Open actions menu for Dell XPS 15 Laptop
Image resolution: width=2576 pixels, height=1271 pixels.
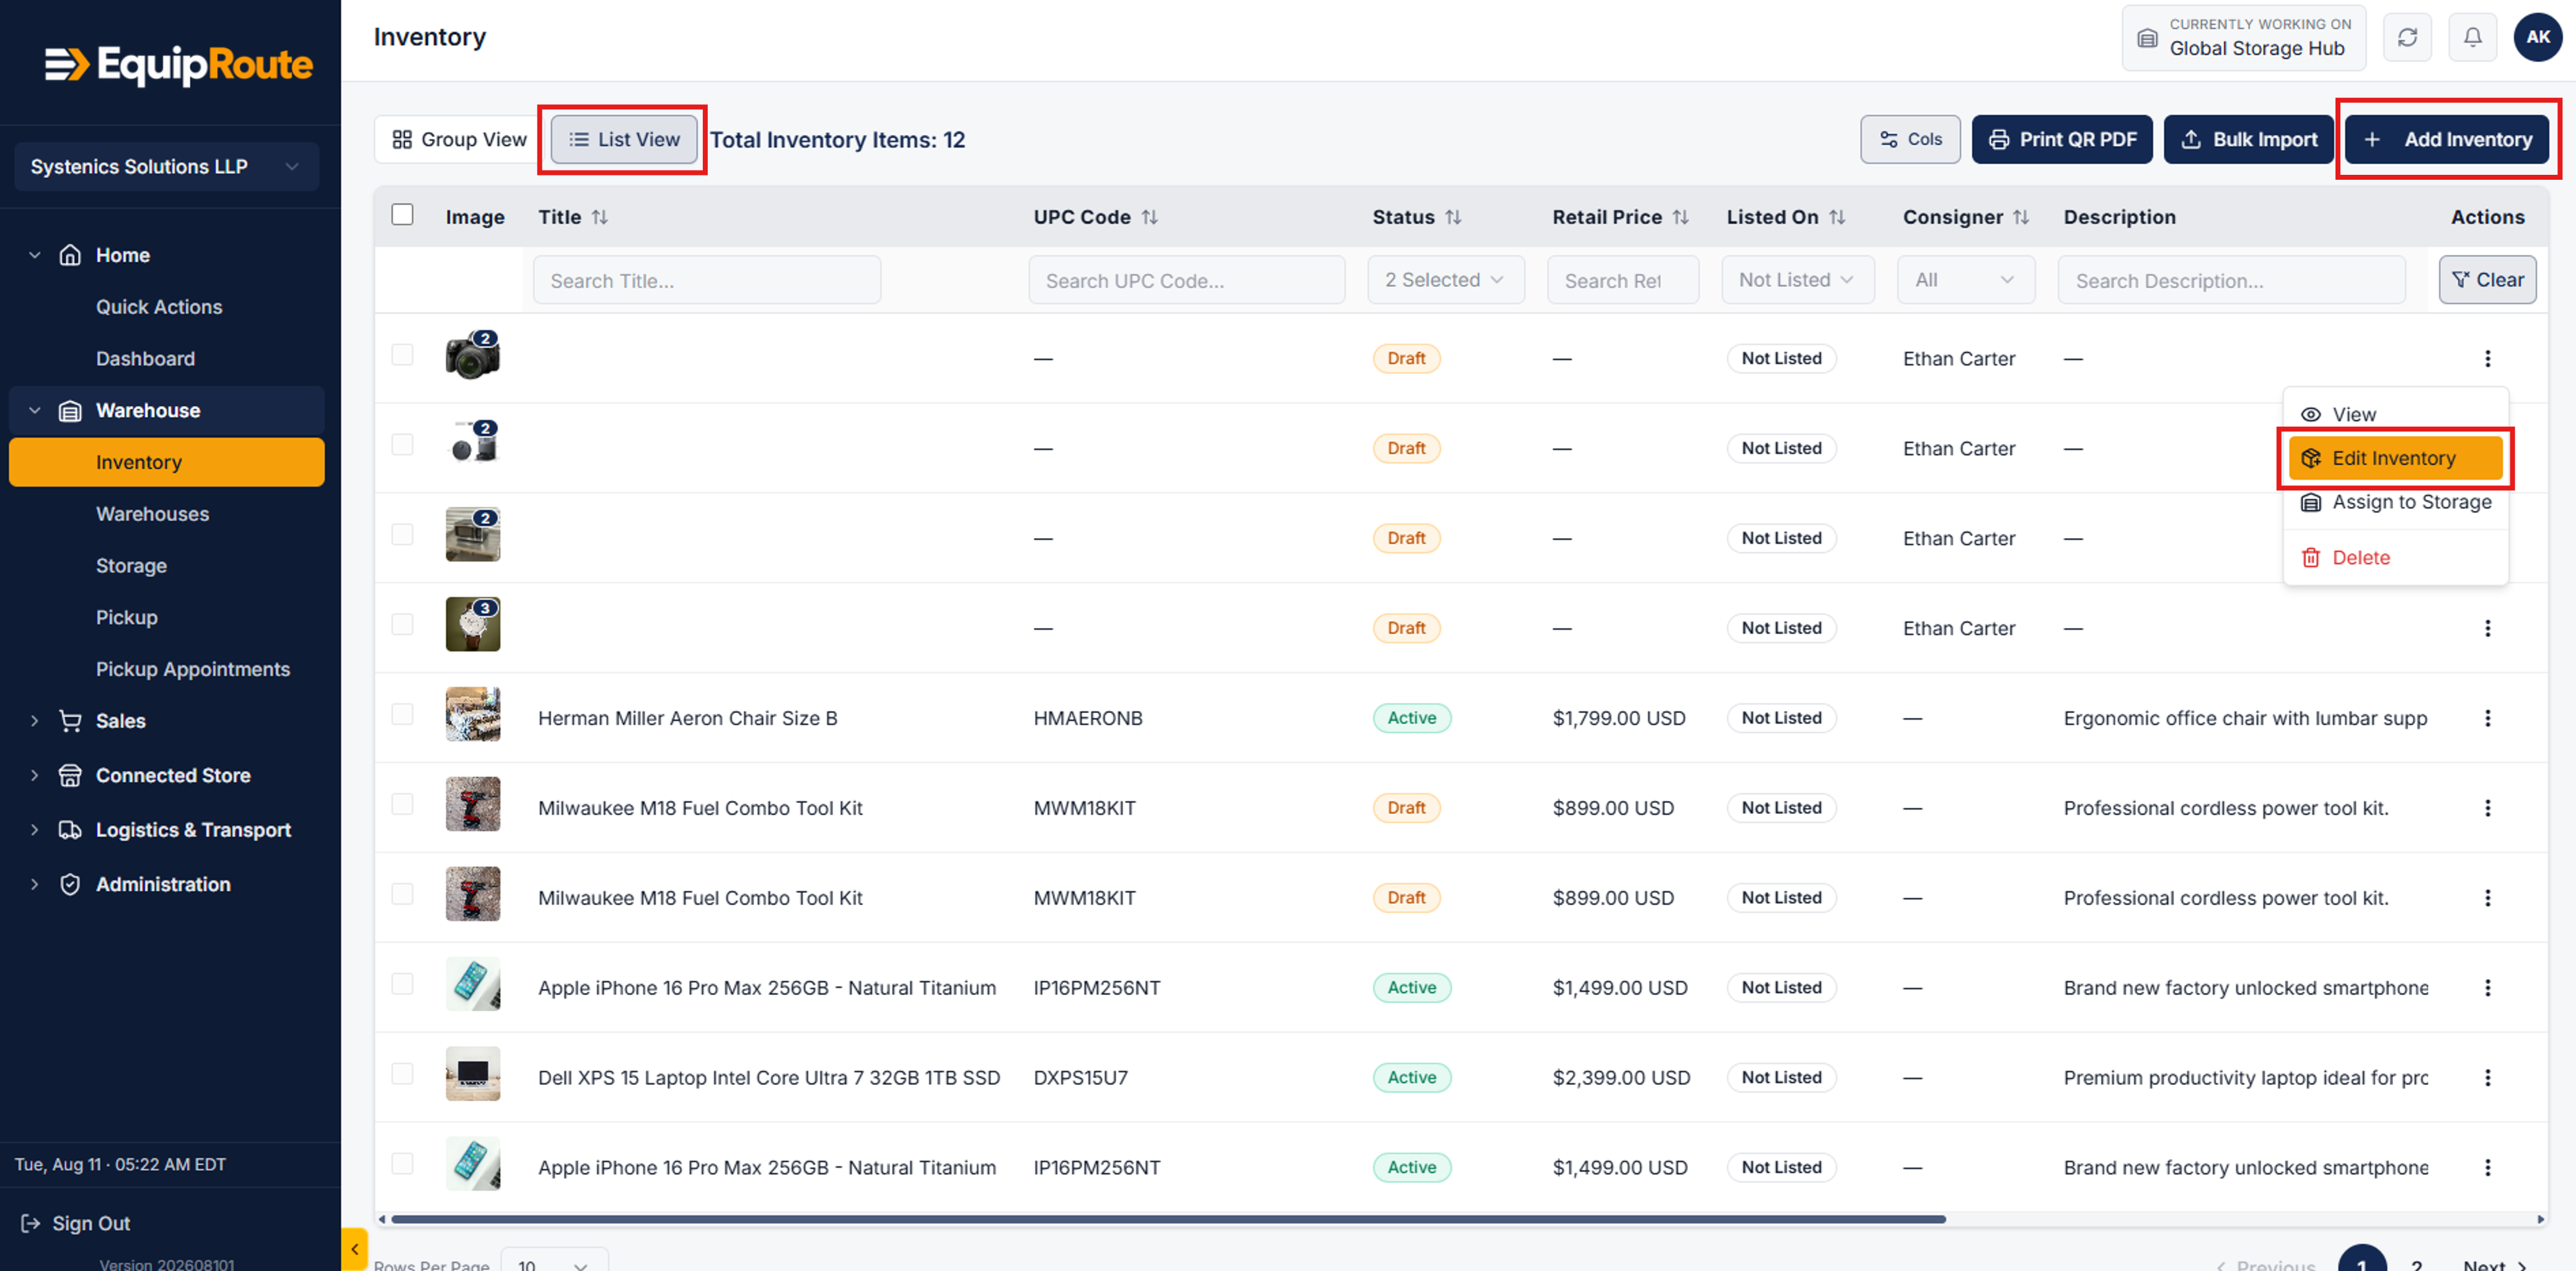click(2487, 1077)
